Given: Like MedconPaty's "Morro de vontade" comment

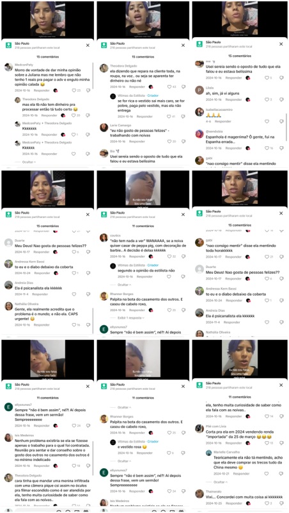Looking at the screenshot, I should (74, 90).
